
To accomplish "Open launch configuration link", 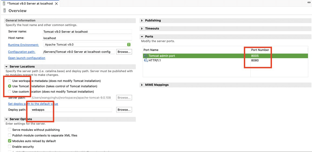I will point(27,58).
